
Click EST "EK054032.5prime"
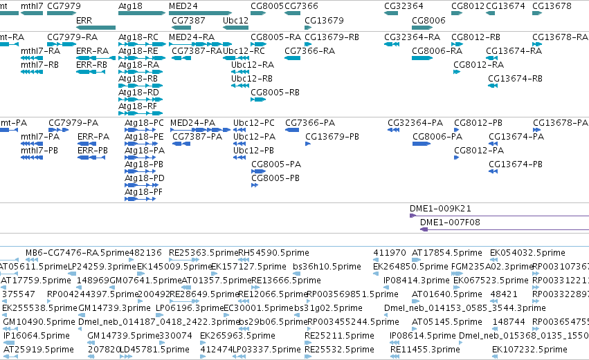(528, 253)
